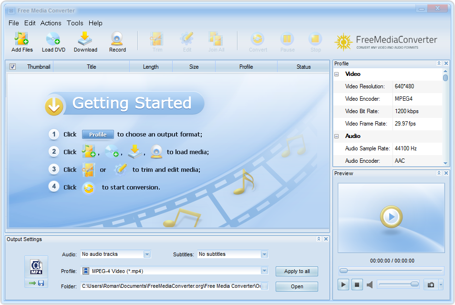Screen dimensions: 455x305
Task: Open the Actions menu
Action: [51, 23]
